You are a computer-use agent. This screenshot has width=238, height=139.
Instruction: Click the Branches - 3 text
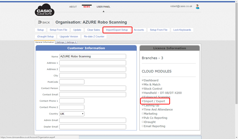pyautogui.click(x=152, y=58)
